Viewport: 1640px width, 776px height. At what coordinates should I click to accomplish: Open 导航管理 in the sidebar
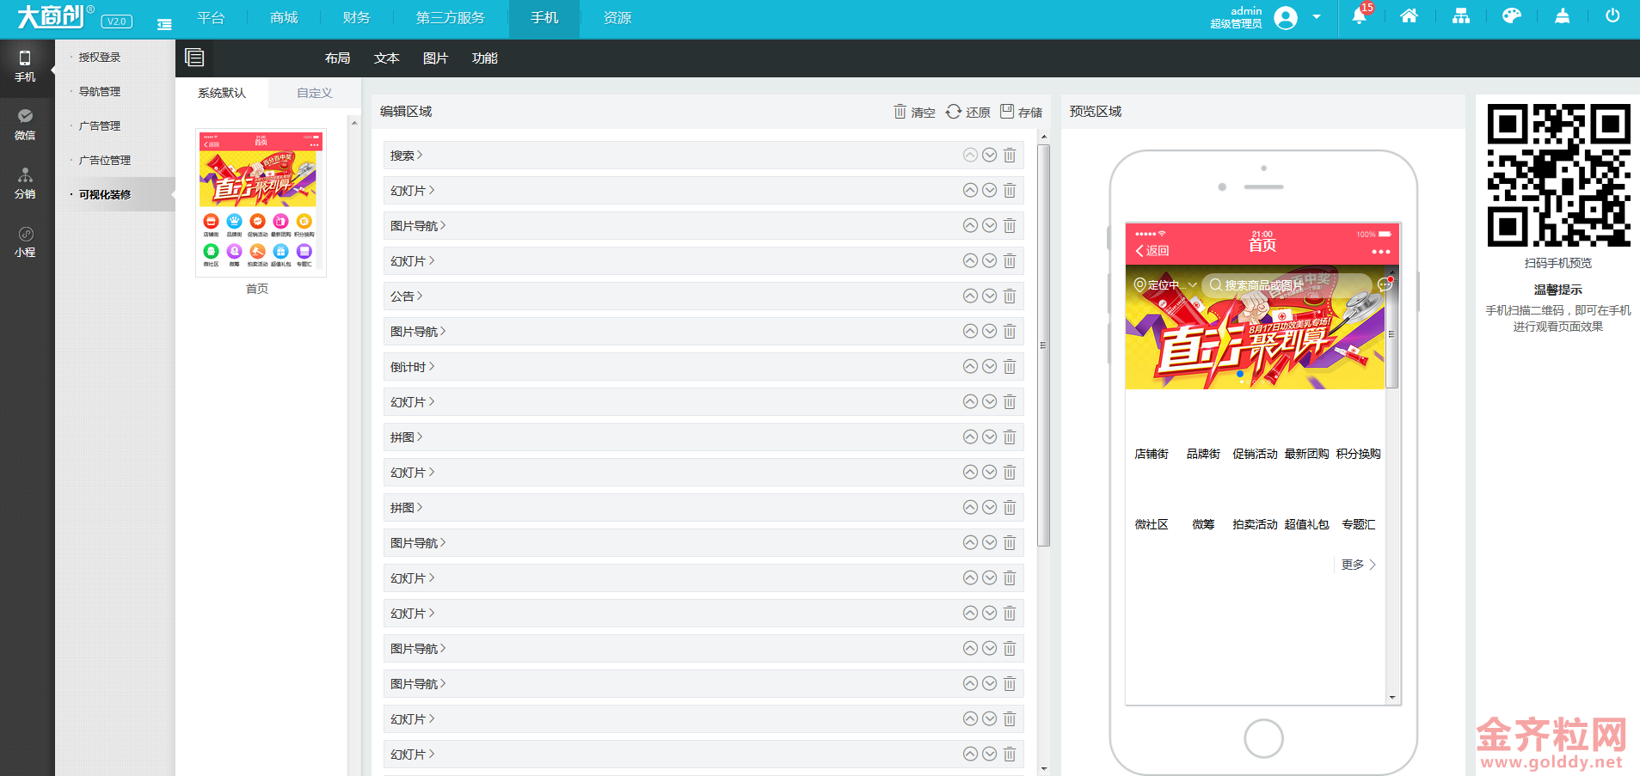point(100,92)
